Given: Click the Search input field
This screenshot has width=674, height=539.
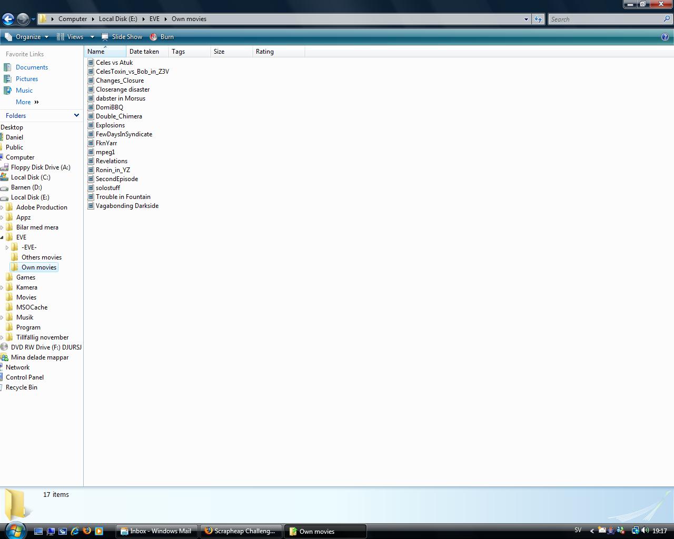Looking at the screenshot, I should 606,19.
